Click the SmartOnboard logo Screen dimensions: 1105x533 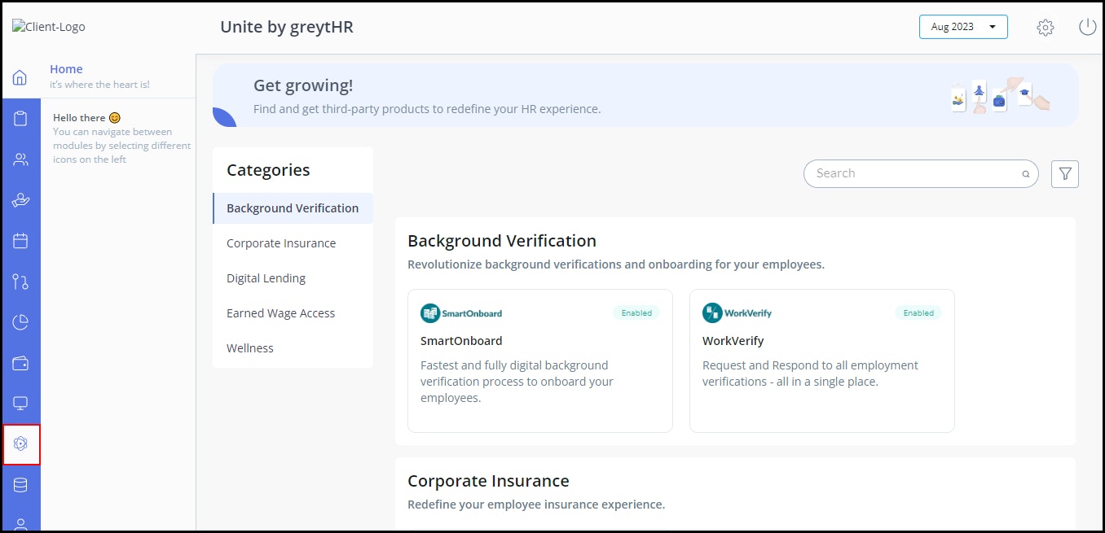pos(461,313)
